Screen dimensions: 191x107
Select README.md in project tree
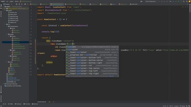11,82
